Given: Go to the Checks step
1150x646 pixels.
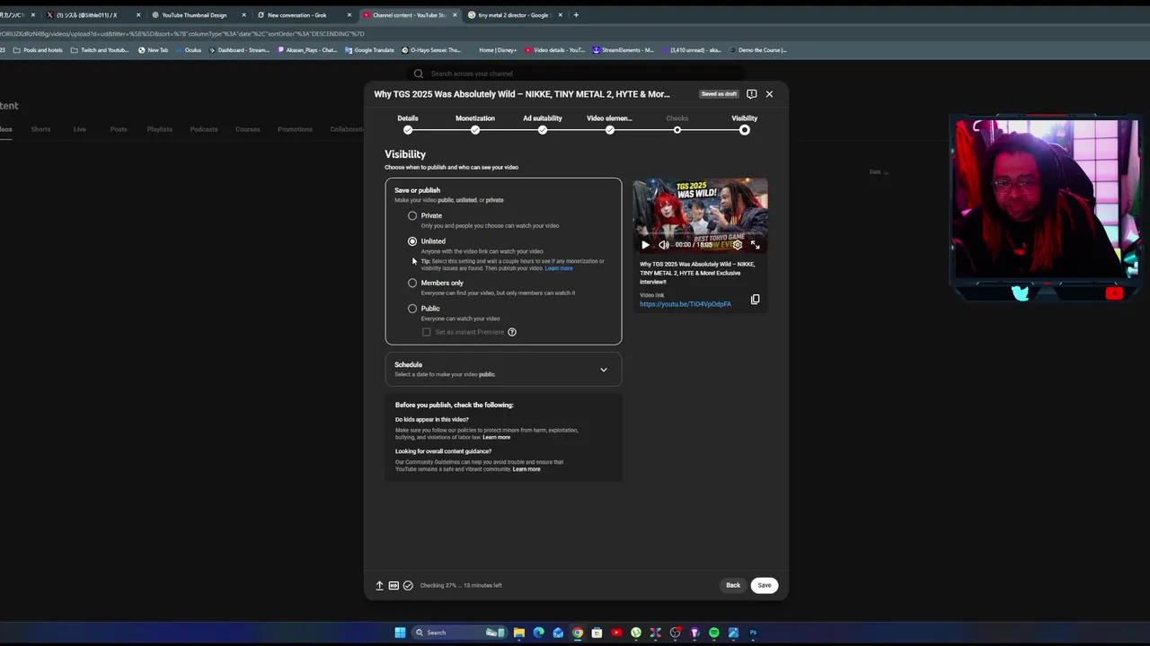Looking at the screenshot, I should [677, 124].
